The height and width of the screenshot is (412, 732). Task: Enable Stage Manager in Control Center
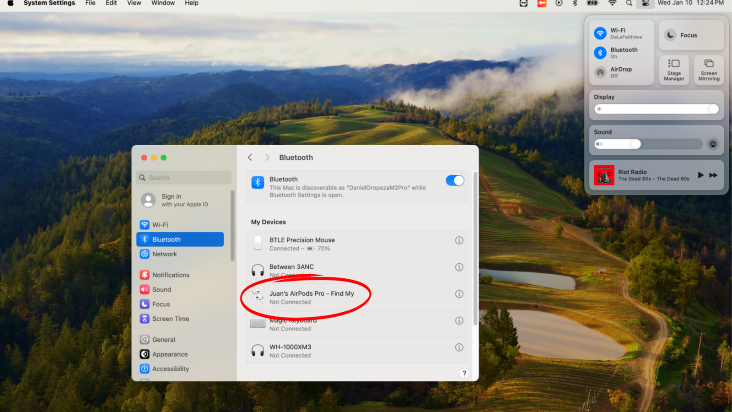coord(674,70)
